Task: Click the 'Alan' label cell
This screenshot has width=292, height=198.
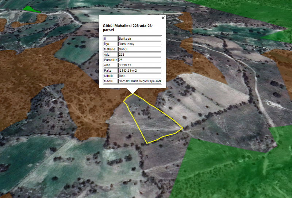Action: (111, 65)
